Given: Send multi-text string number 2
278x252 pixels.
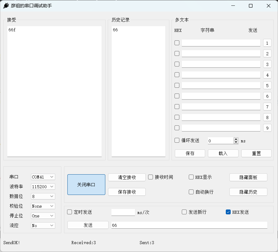Looking at the screenshot, I should (267, 53).
